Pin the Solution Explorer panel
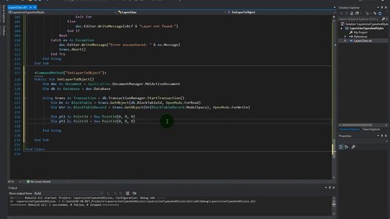 coord(382,7)
